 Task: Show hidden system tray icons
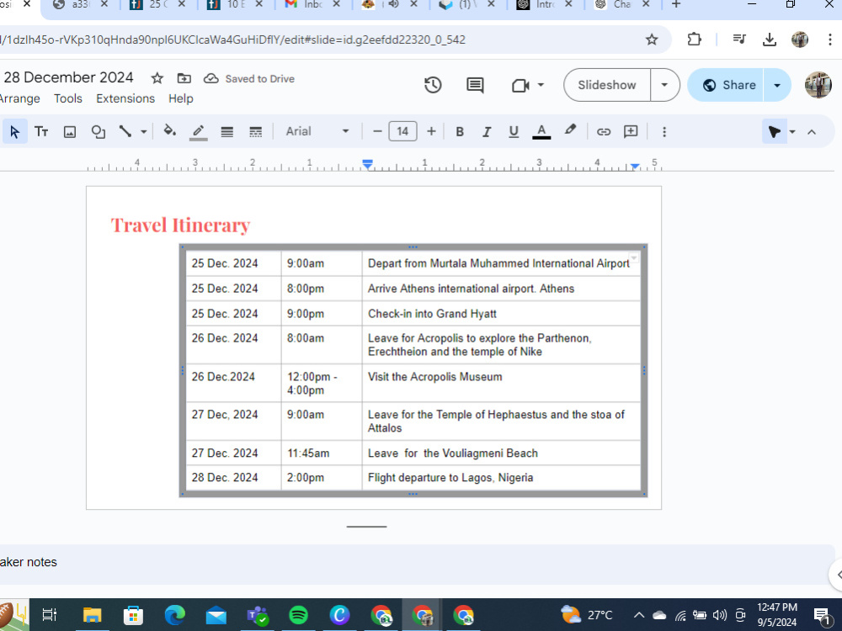pos(638,615)
